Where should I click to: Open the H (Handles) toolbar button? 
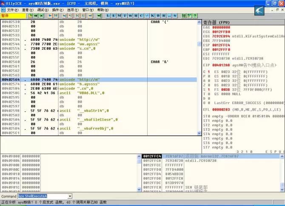135,16
